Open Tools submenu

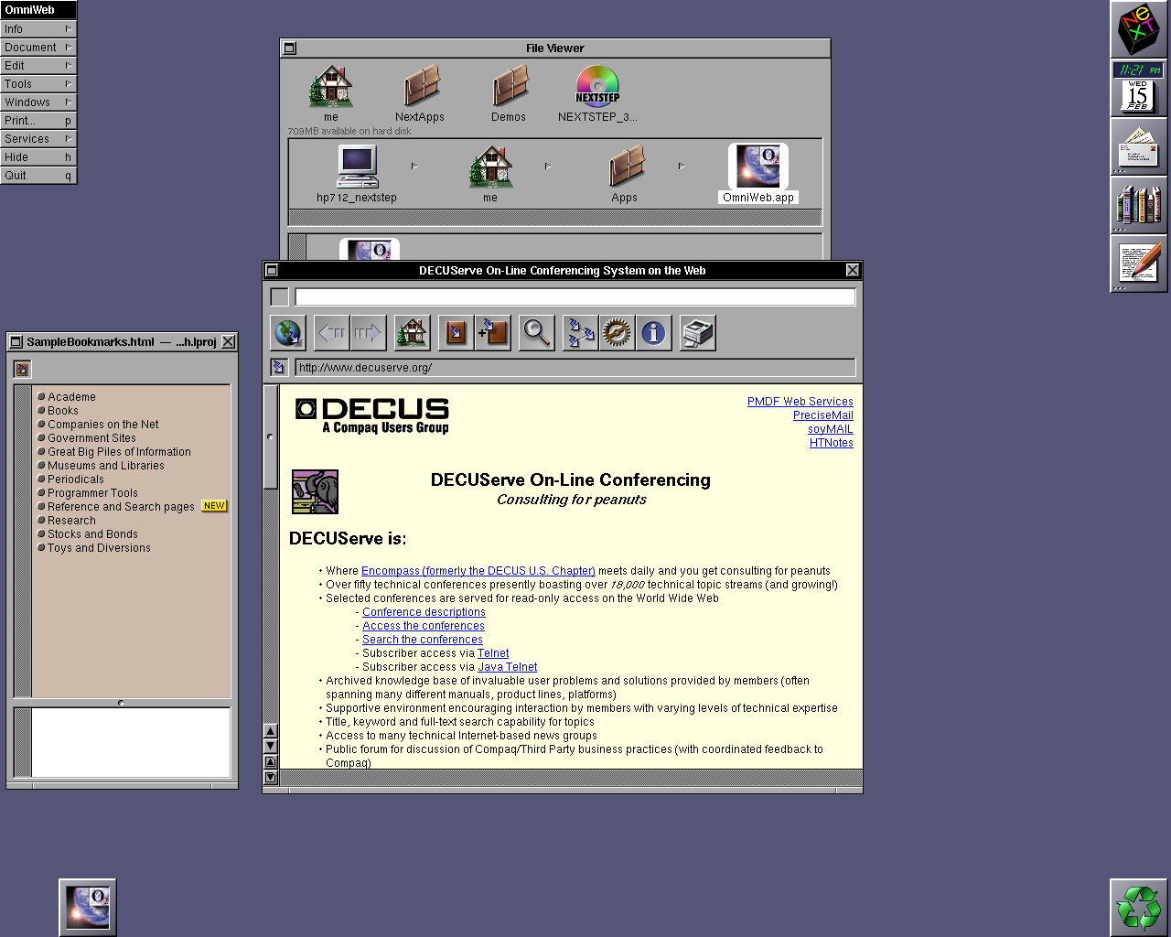[x=38, y=84]
